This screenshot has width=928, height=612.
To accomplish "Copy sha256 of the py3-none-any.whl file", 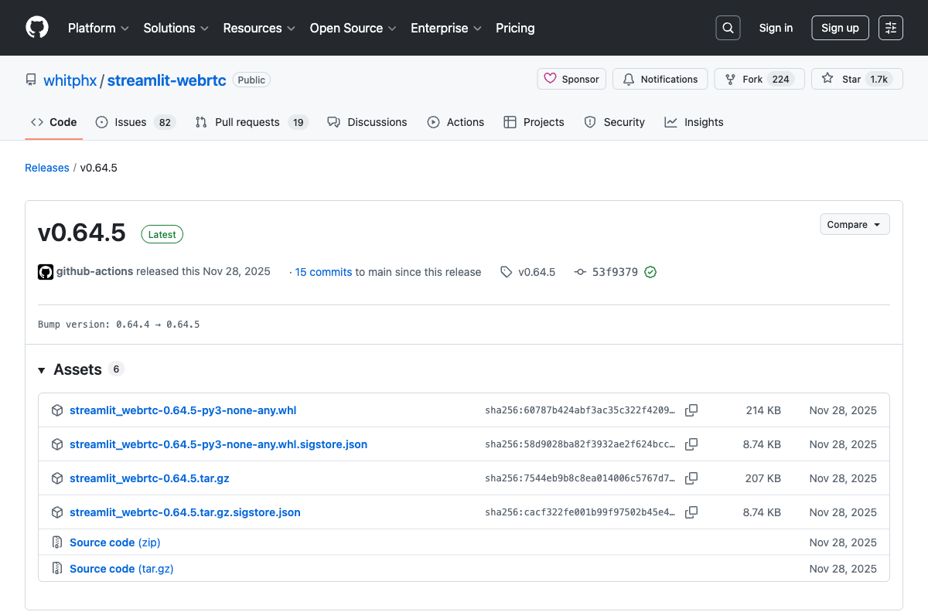I will coord(691,410).
